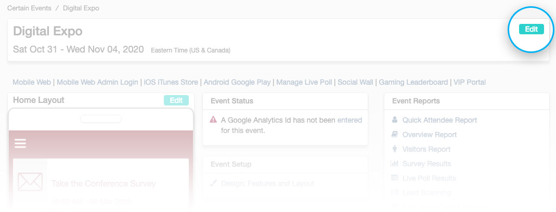
Task: Open the Gaming Leaderboard link
Action: click(413, 82)
